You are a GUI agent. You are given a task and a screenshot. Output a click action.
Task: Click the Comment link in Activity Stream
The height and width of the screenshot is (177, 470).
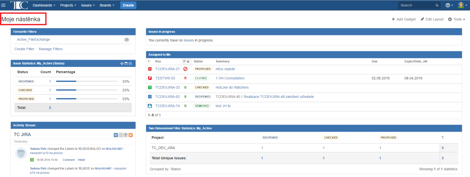pos(69,160)
